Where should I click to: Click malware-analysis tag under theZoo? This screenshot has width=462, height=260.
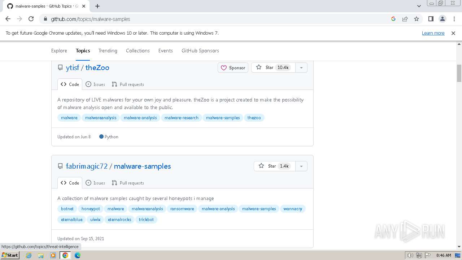point(140,118)
